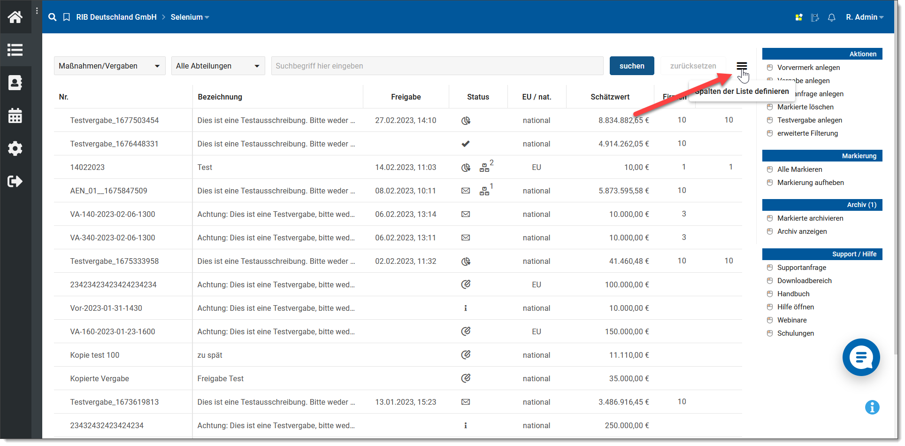The width and height of the screenshot is (905, 446).
Task: Sort by Nr. column header
Action: (x=64, y=97)
